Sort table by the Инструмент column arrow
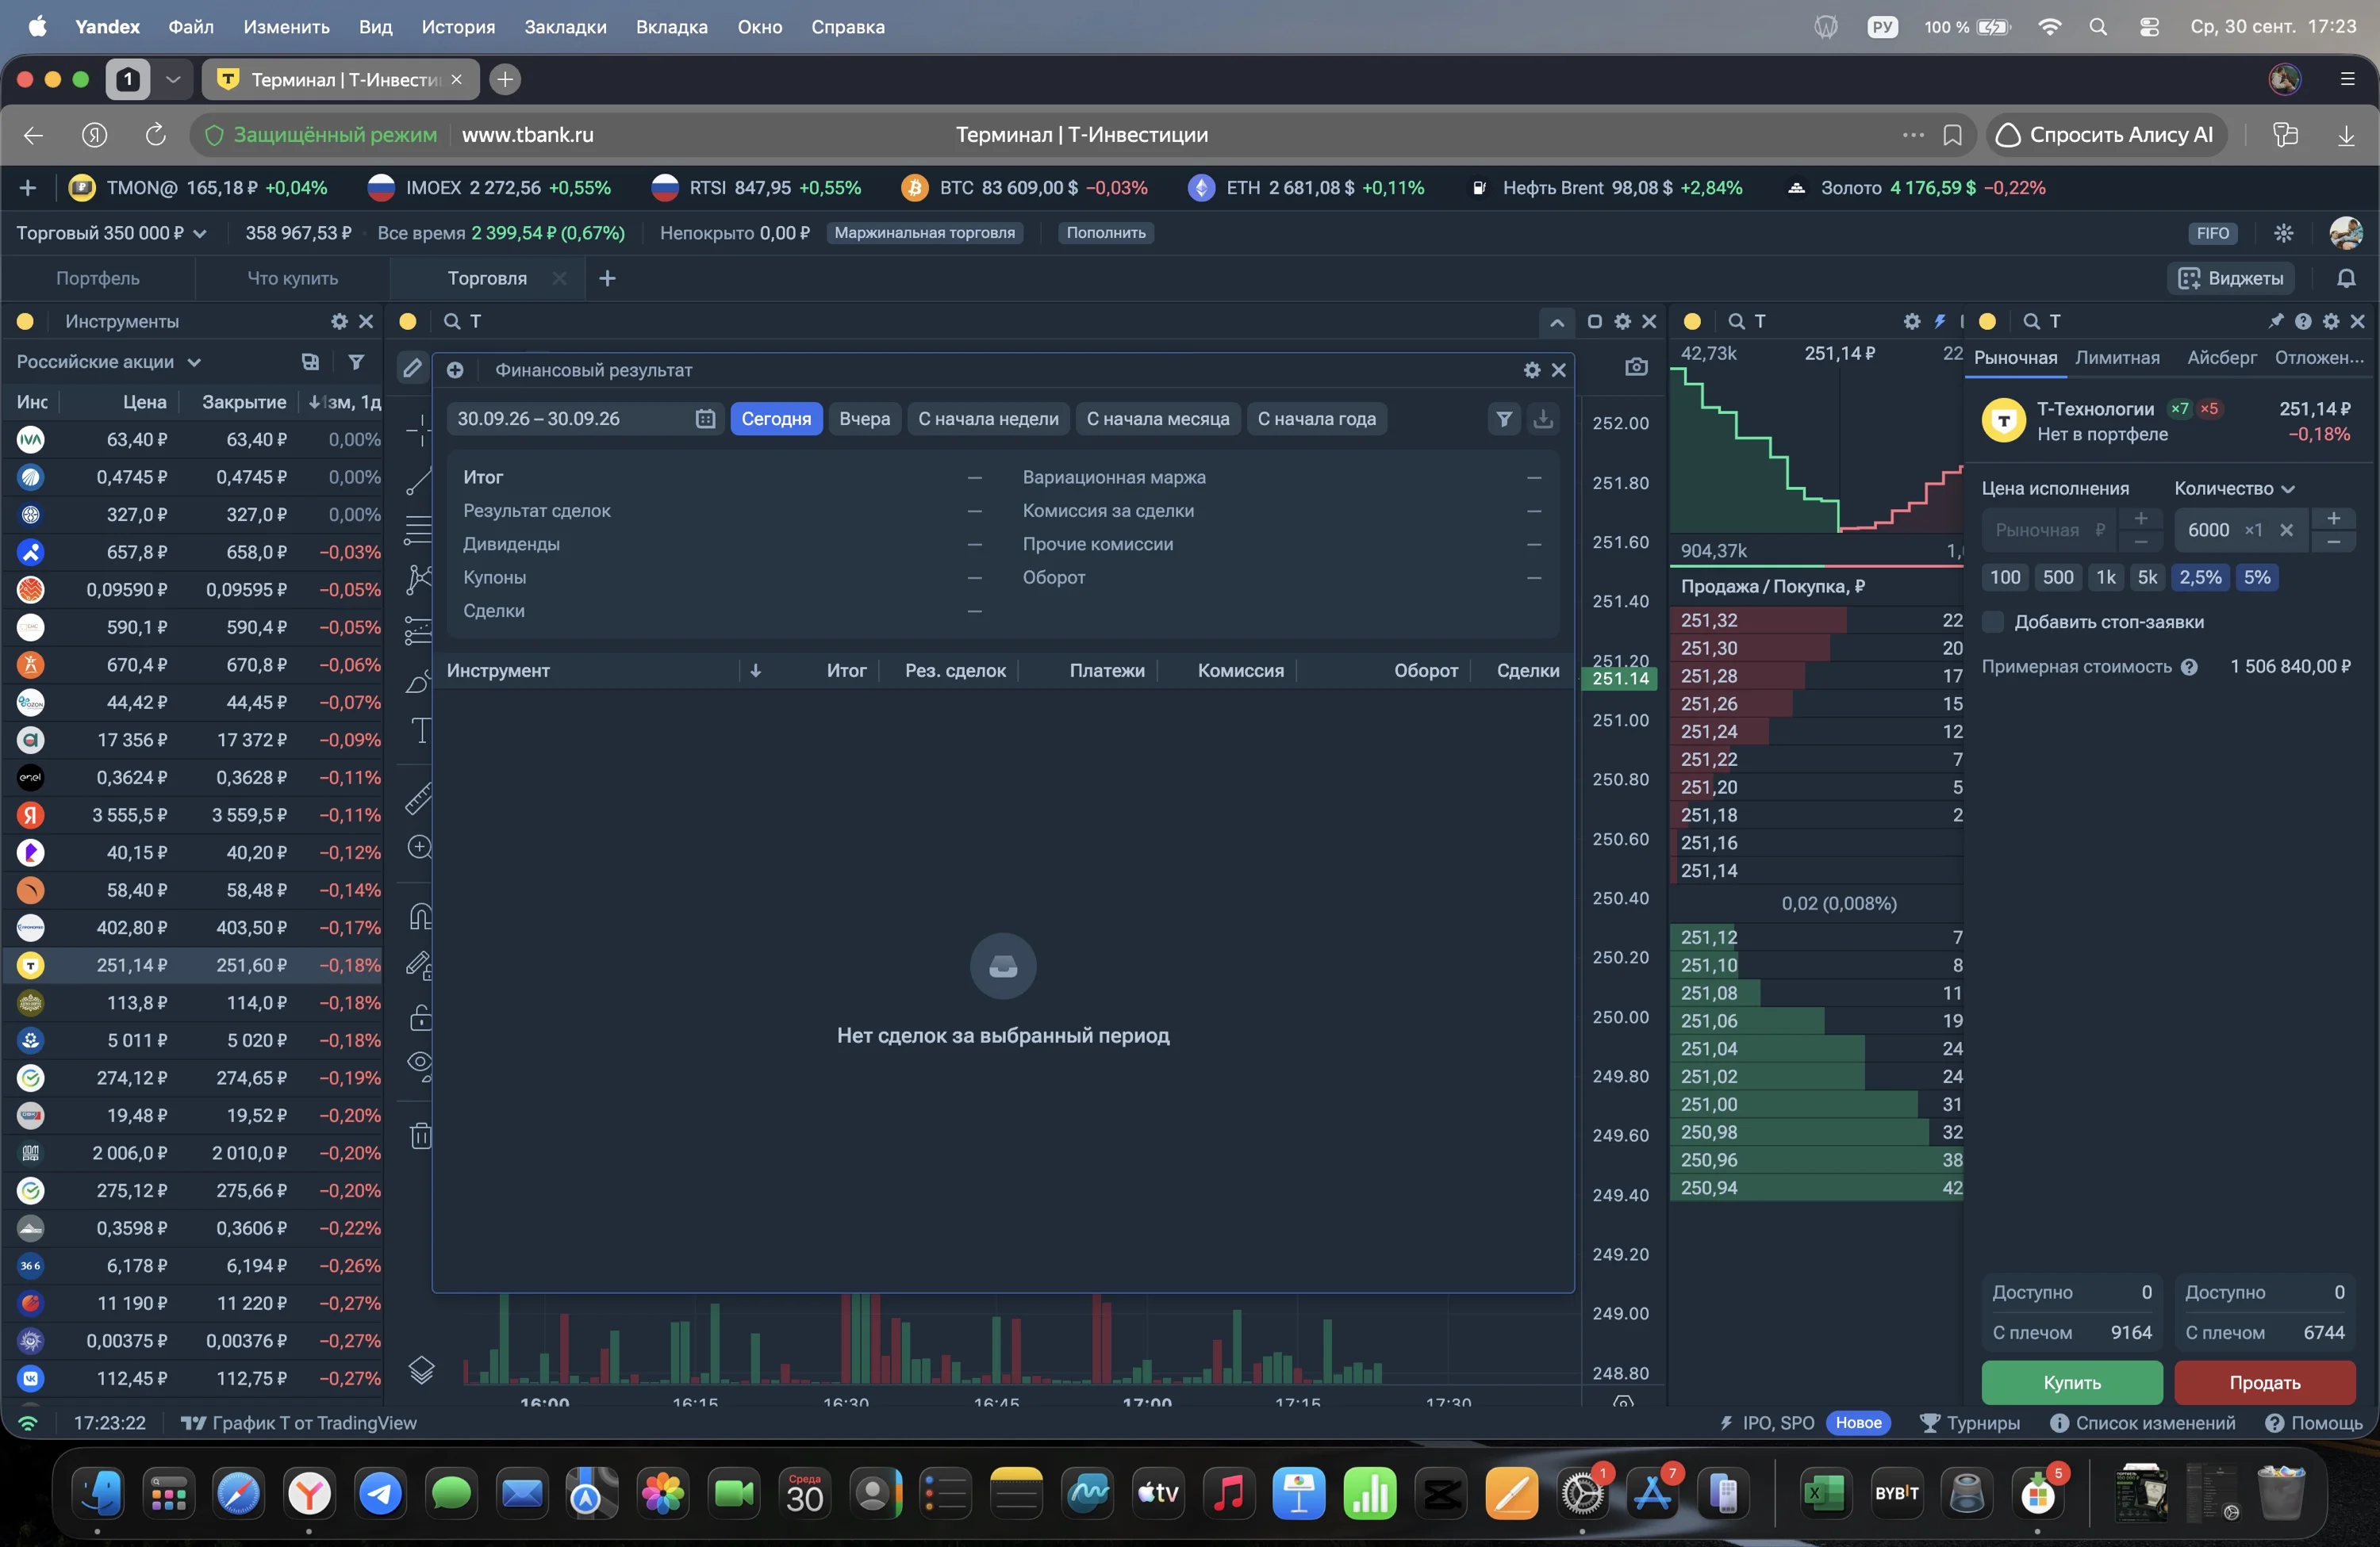Screen dimensions: 2380x1547 pyautogui.click(x=756, y=671)
